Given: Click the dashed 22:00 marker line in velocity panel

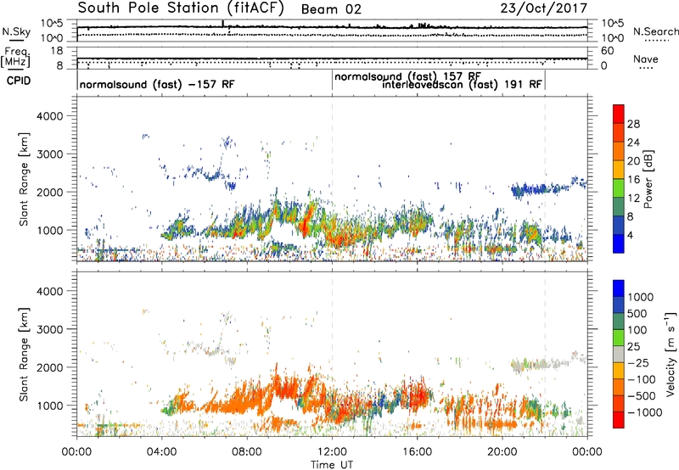Looking at the screenshot, I should click(x=545, y=354).
